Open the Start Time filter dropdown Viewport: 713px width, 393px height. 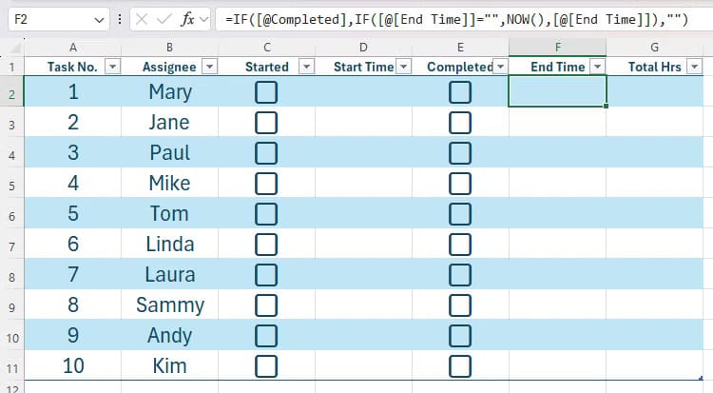403,67
